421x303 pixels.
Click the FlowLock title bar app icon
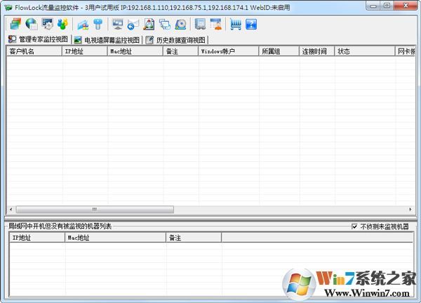[x=8, y=7]
